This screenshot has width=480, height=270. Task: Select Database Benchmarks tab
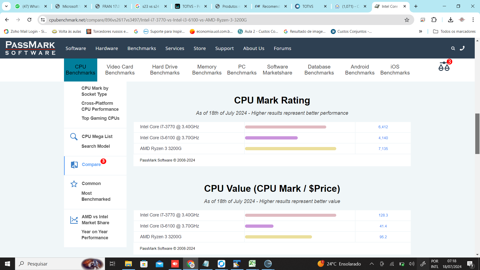coord(319,70)
